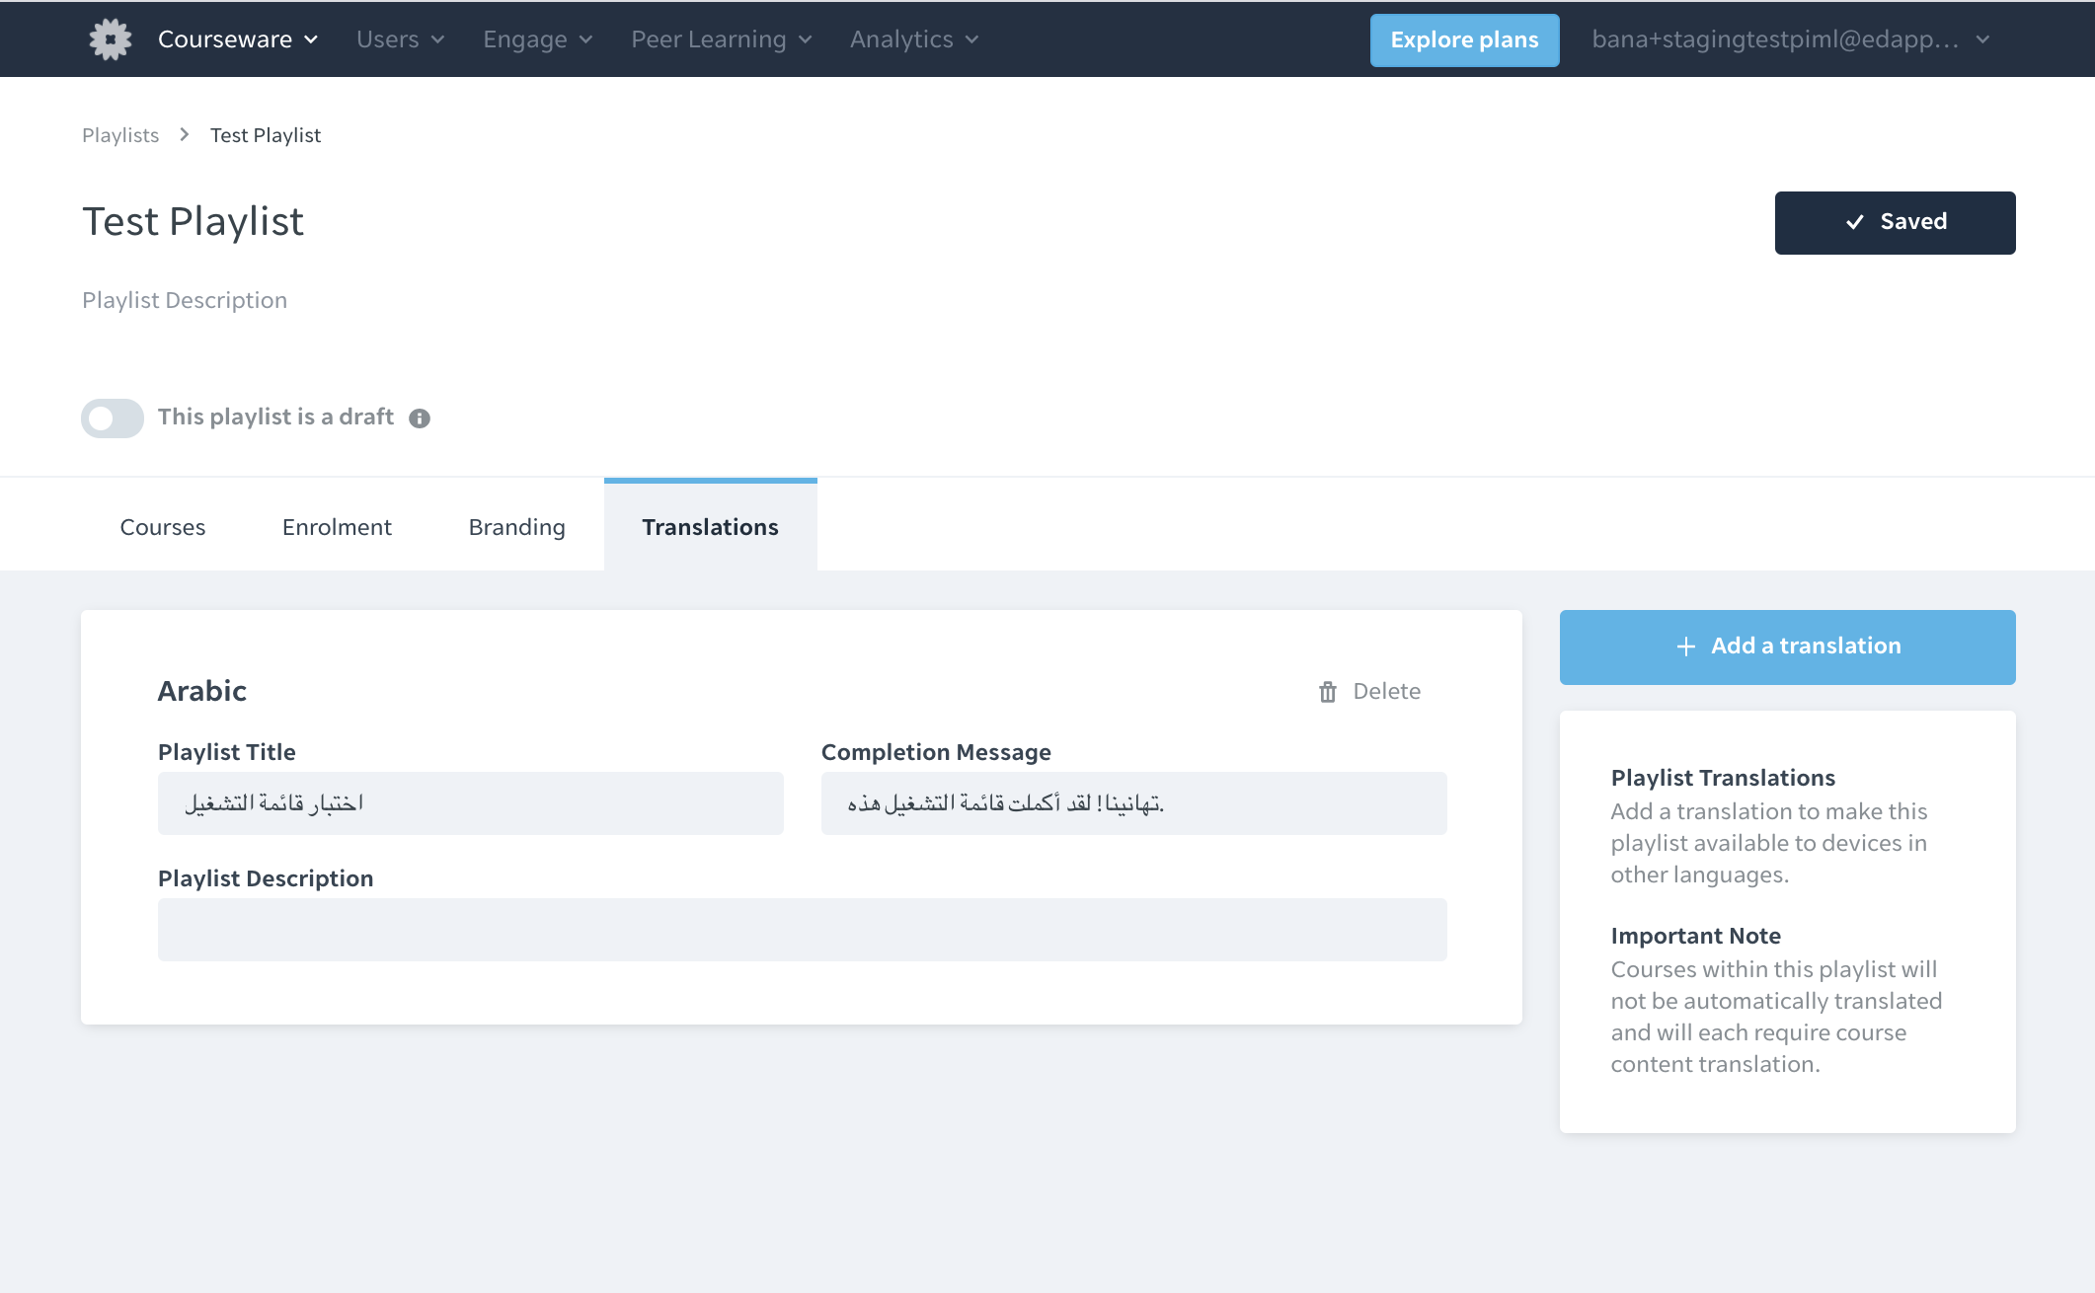Open the account email dropdown
This screenshot has height=1293, width=2095.
pos(1790,39)
